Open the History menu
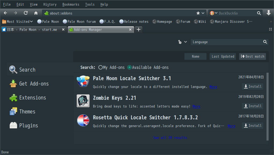 point(50,4)
